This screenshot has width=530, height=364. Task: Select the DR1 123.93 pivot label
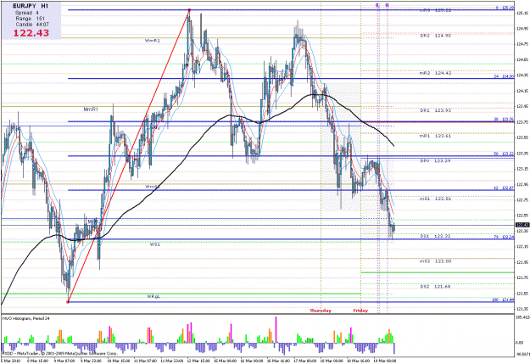click(435, 110)
